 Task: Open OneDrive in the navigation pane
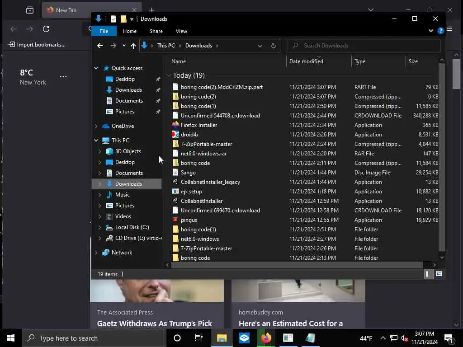click(123, 126)
